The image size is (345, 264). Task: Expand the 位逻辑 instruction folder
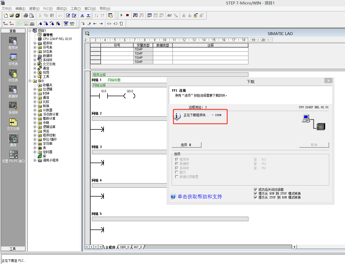pyautogui.click(x=35, y=89)
